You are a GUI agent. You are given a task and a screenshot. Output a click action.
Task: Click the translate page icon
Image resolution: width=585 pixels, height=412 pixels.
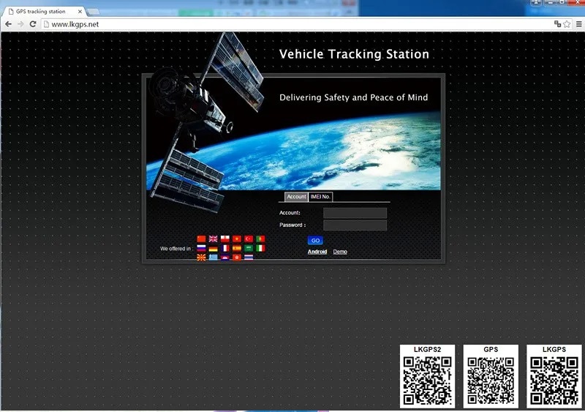point(557,24)
